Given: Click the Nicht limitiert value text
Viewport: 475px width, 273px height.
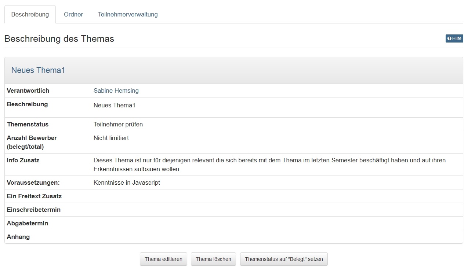Looking at the screenshot, I should [x=111, y=138].
